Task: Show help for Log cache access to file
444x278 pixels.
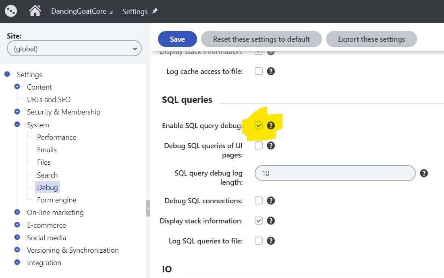Action: (271, 71)
